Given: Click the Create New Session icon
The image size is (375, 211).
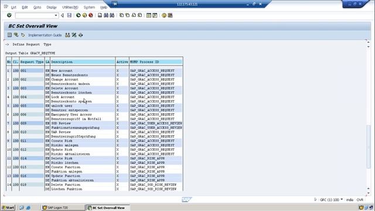Looking at the screenshot, I should (x=149, y=15).
